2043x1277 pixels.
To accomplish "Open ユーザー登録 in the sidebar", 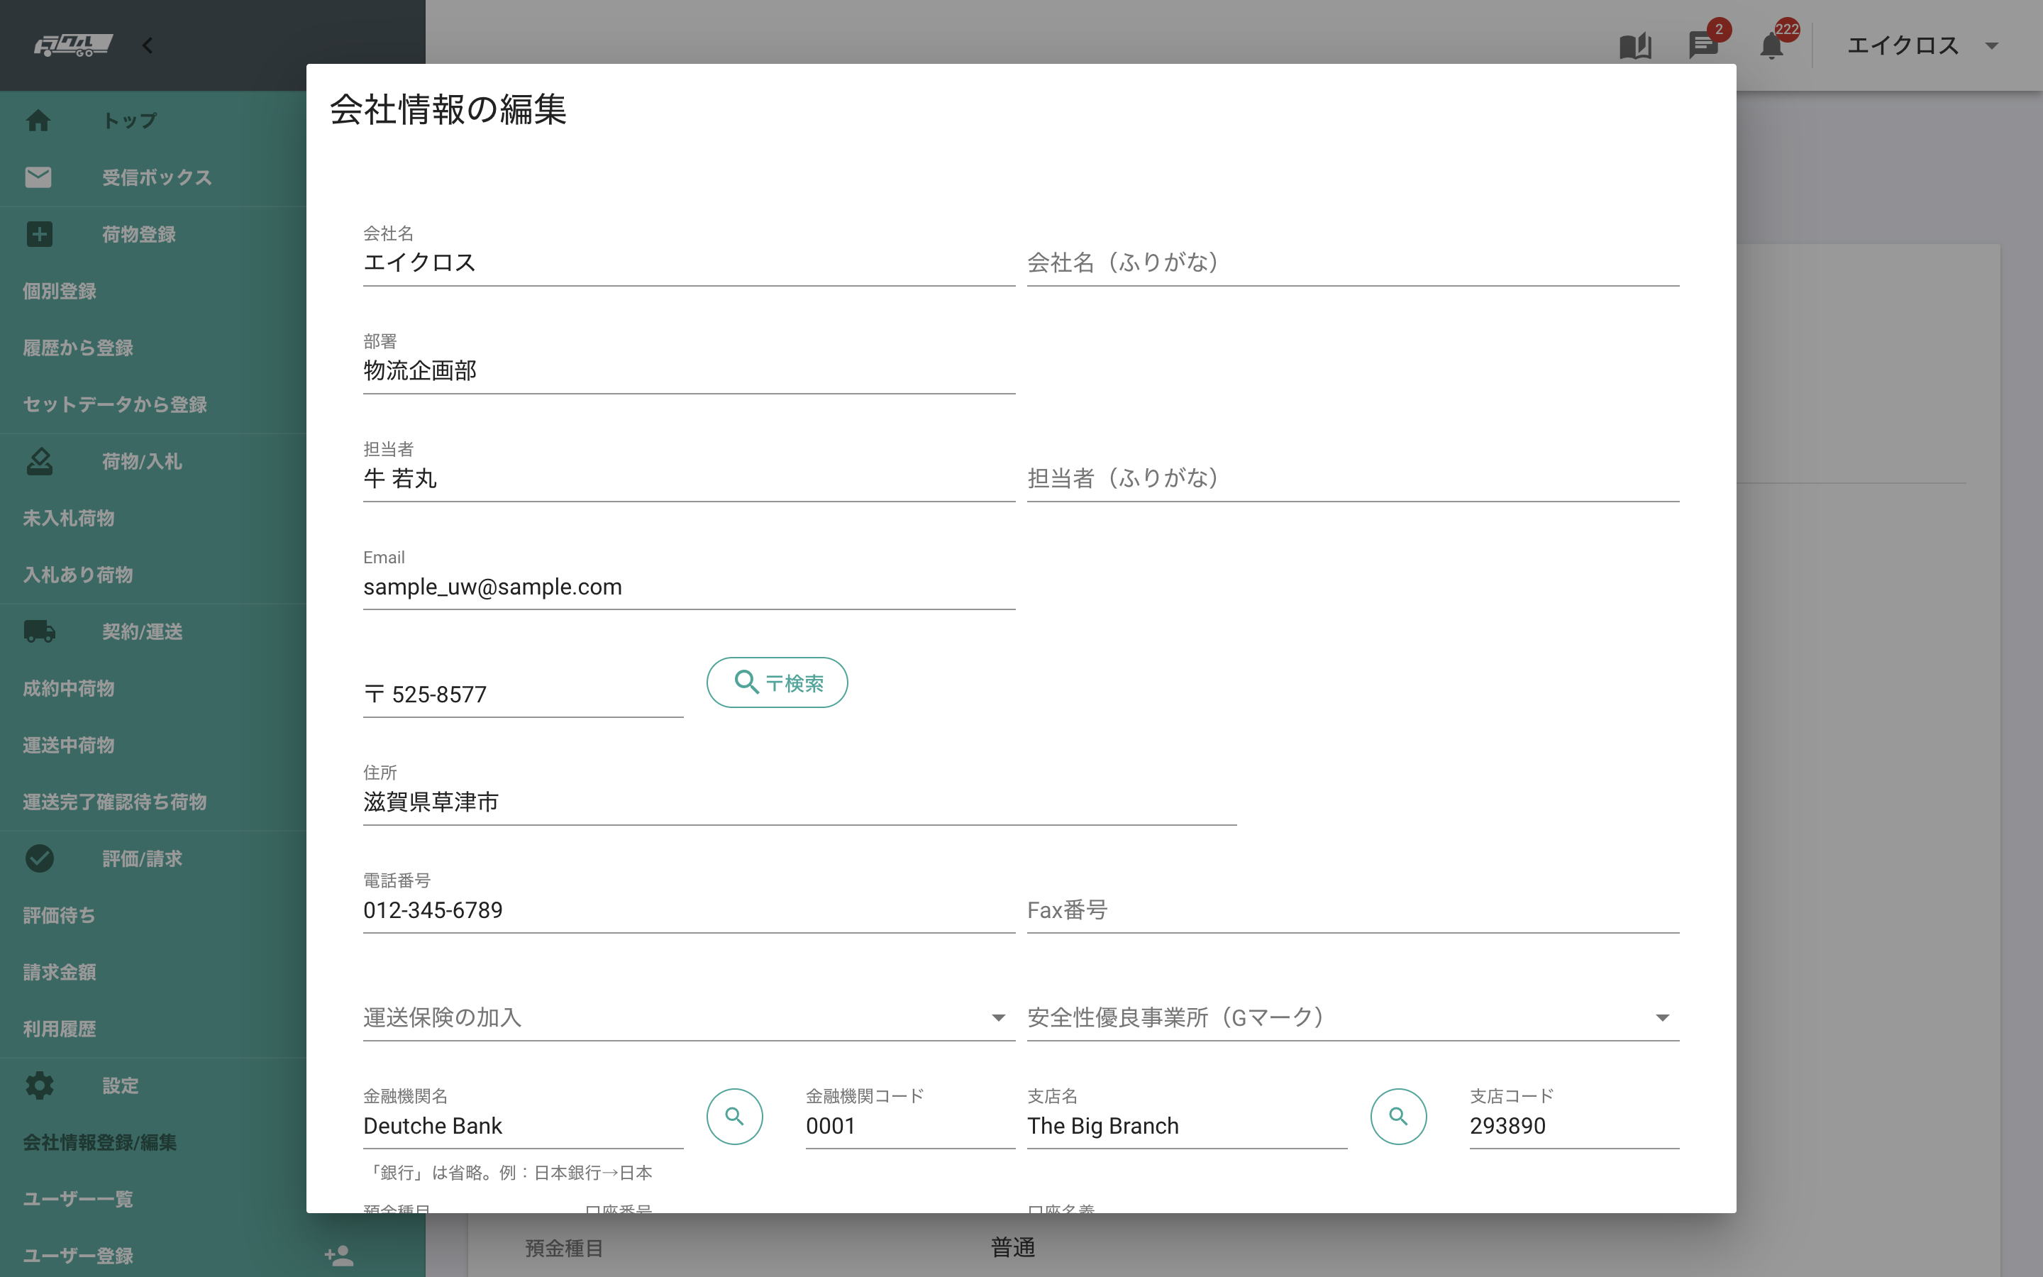I will pyautogui.click(x=77, y=1256).
